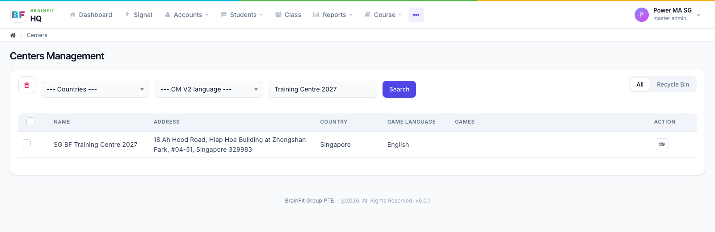Viewport: 715px width, 232px height.
Task: Switch to the Recycle Bin tab
Action: 673,84
